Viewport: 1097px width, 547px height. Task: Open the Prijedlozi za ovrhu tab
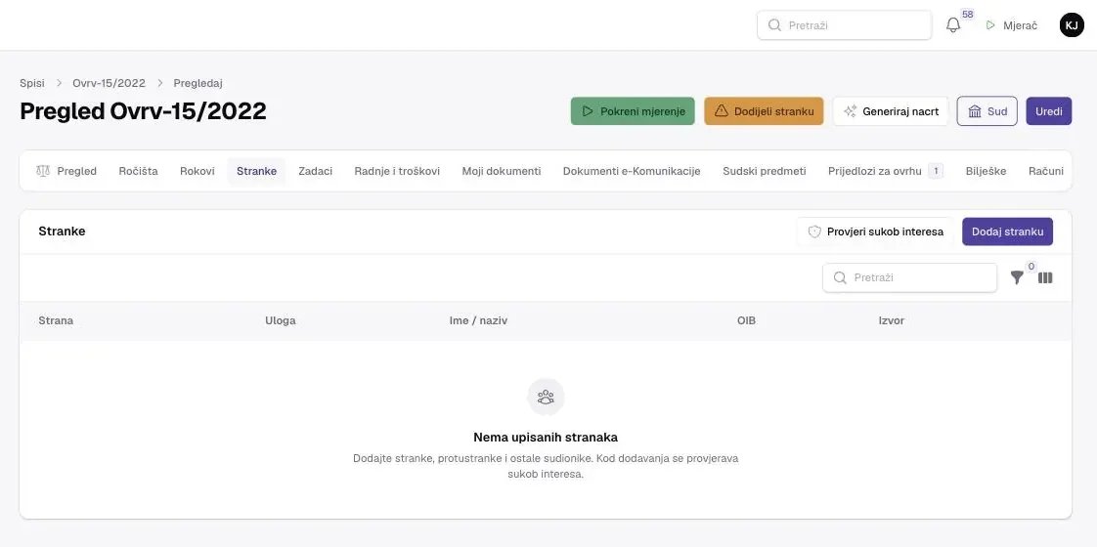pyautogui.click(x=886, y=171)
